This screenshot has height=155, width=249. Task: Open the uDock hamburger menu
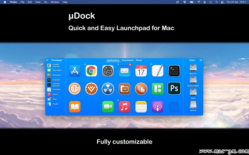tap(201, 60)
